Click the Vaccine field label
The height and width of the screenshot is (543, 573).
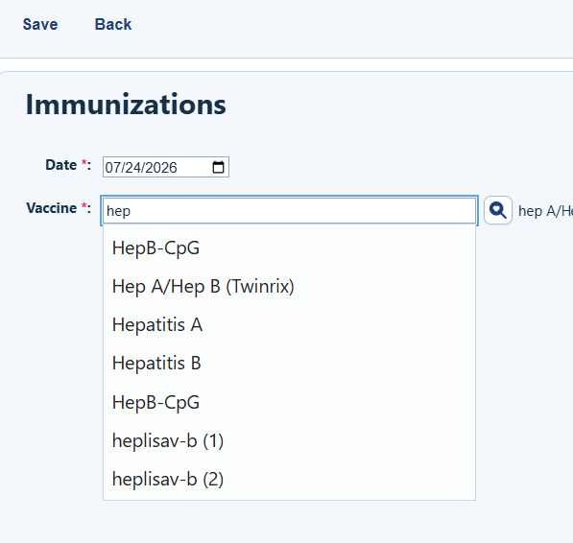[x=52, y=208]
